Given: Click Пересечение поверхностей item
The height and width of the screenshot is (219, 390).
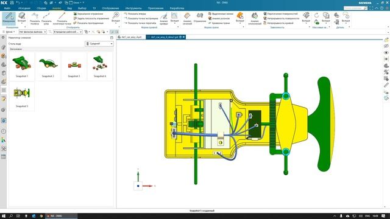Looking at the screenshot, I should click(280, 14).
